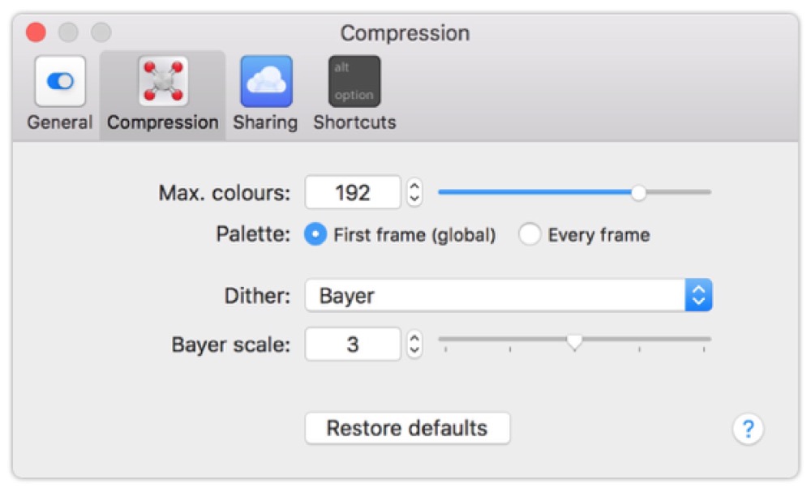The width and height of the screenshot is (811, 492).
Task: Increase Max. colours with the stepper up arrow
Action: coord(414,186)
